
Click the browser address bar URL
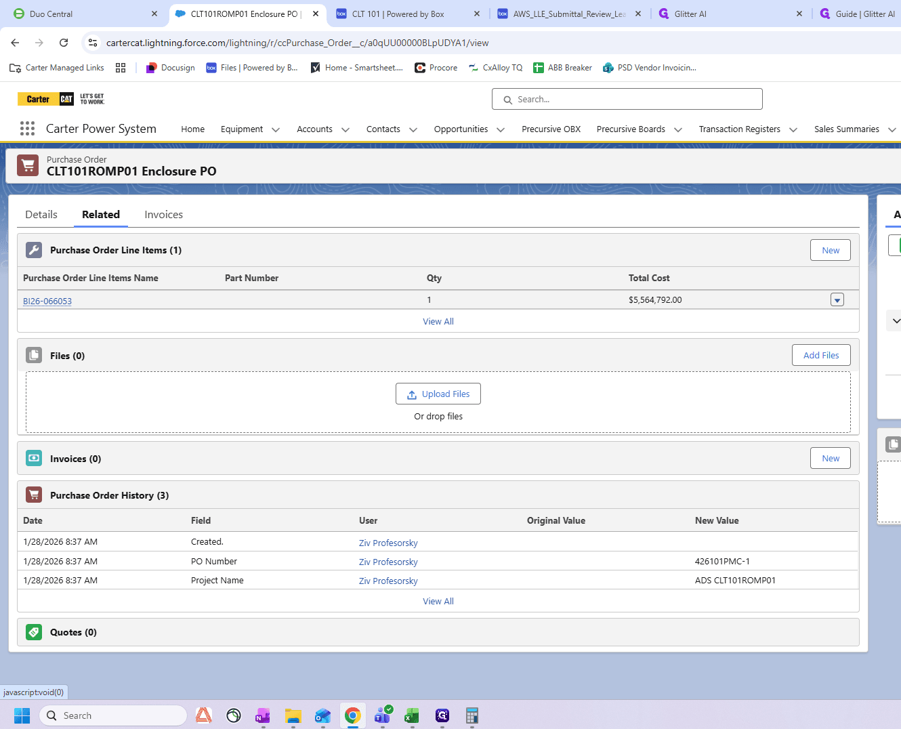[297, 43]
